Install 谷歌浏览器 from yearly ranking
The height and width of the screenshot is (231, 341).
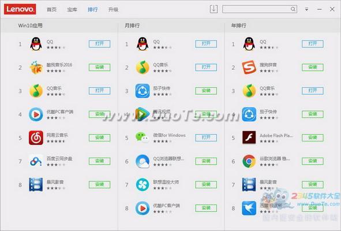[x=313, y=161]
